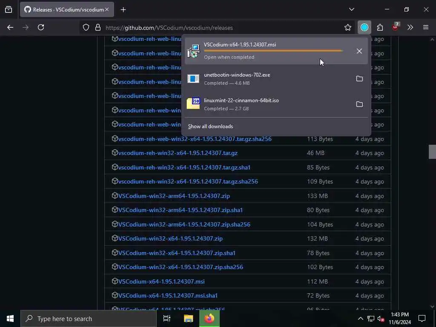436x327 pixels.
Task: Open the tracking protection shield panel
Action: pos(86,28)
